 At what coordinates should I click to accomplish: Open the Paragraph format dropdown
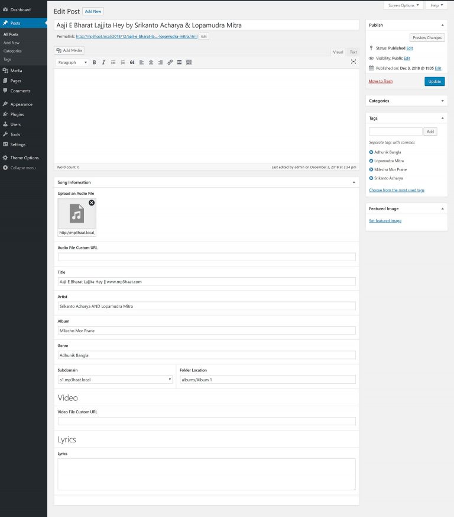pos(72,62)
